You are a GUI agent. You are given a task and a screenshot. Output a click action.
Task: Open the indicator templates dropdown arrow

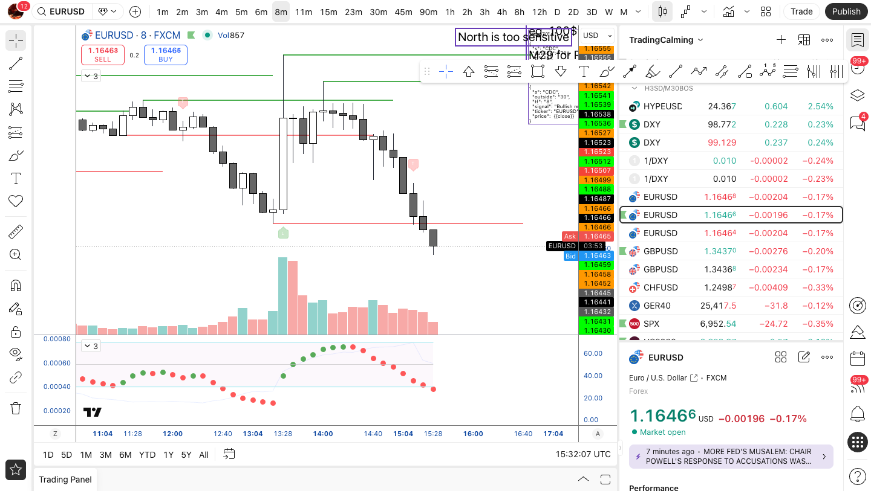[x=747, y=11]
